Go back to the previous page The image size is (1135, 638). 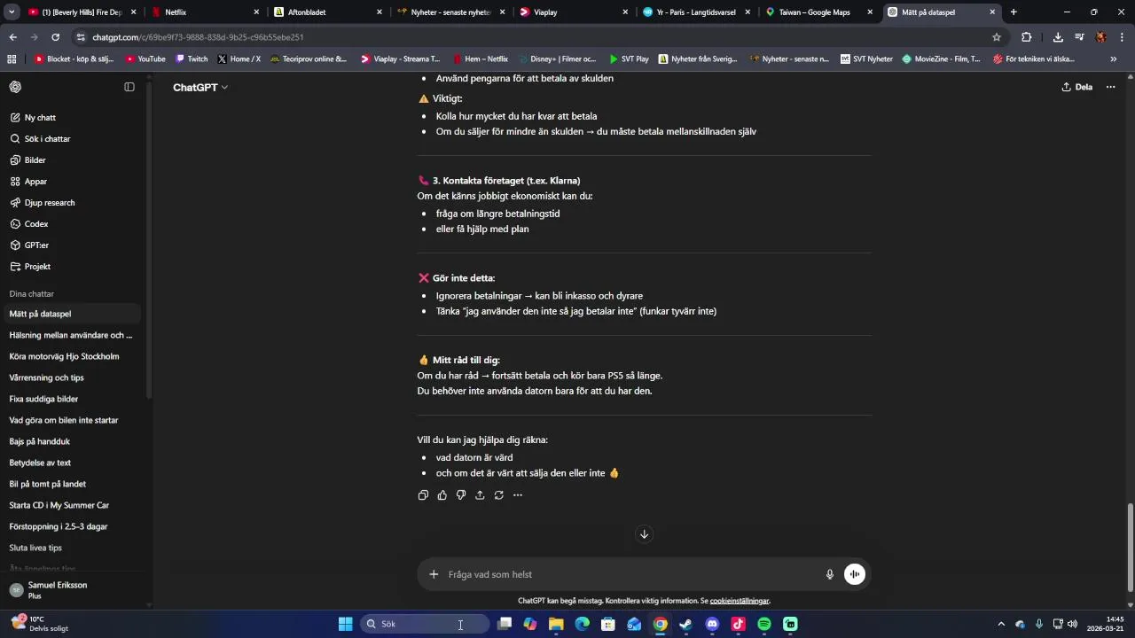pyautogui.click(x=12, y=37)
